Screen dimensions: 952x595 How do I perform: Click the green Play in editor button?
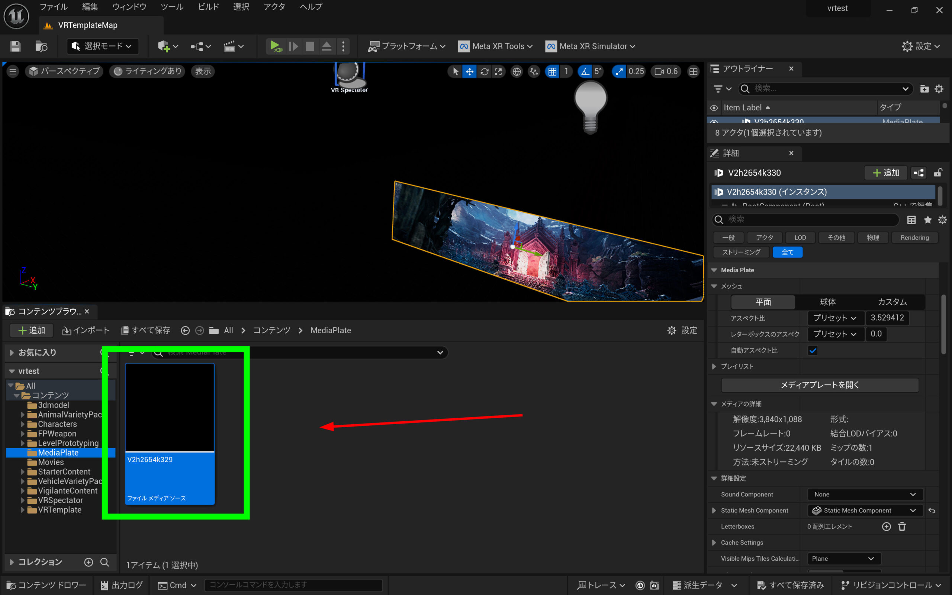point(275,46)
